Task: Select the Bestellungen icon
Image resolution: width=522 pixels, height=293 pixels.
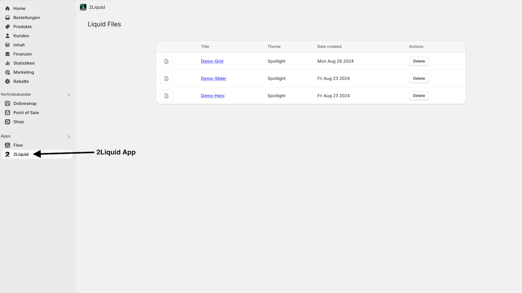Action: [8, 17]
